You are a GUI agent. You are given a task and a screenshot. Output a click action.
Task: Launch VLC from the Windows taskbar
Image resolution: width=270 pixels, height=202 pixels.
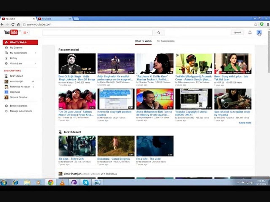point(62,182)
